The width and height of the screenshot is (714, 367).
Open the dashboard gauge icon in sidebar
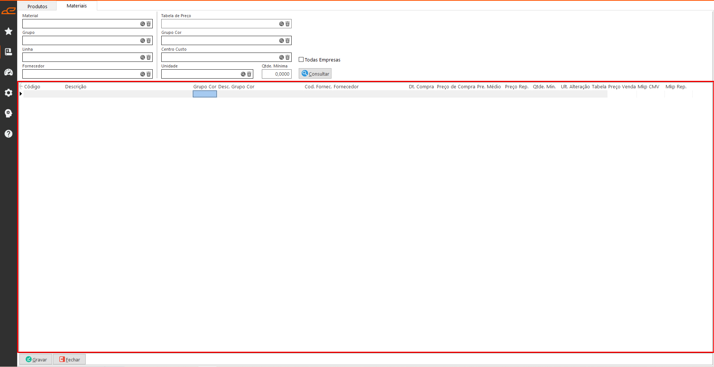point(9,72)
